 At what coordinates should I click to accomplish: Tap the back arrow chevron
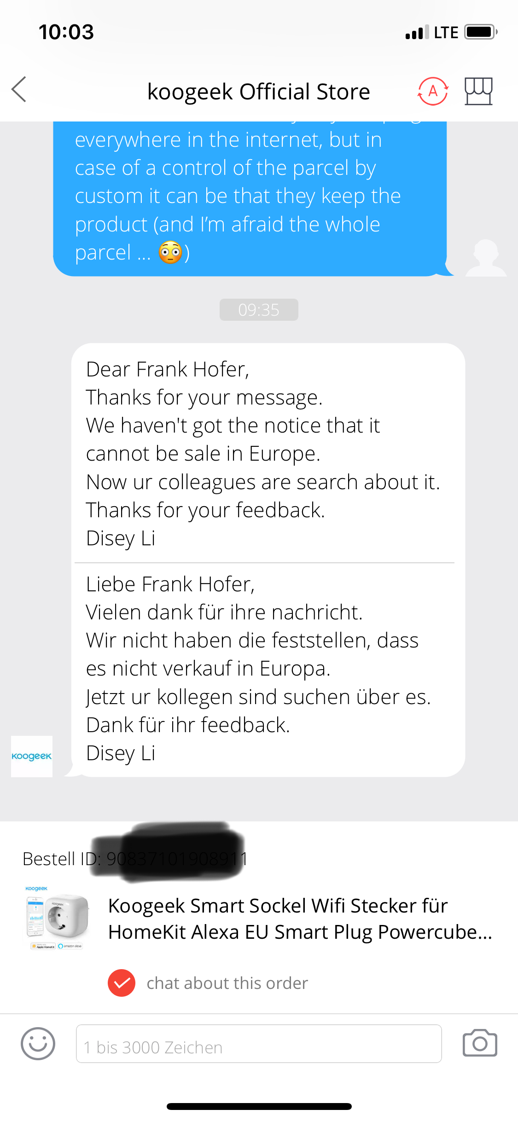19,89
